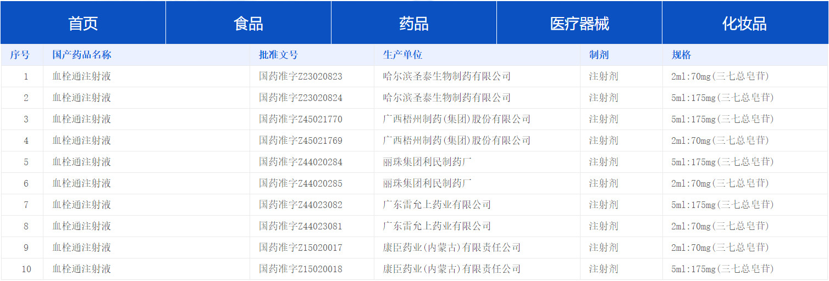Open 血栓通注射液 in row 7
Screen dimensions: 829x281
point(82,205)
